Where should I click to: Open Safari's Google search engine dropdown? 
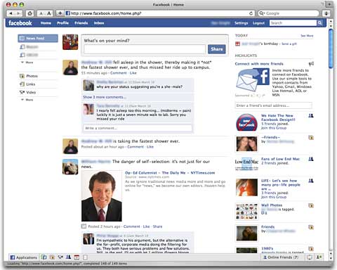click(x=262, y=13)
